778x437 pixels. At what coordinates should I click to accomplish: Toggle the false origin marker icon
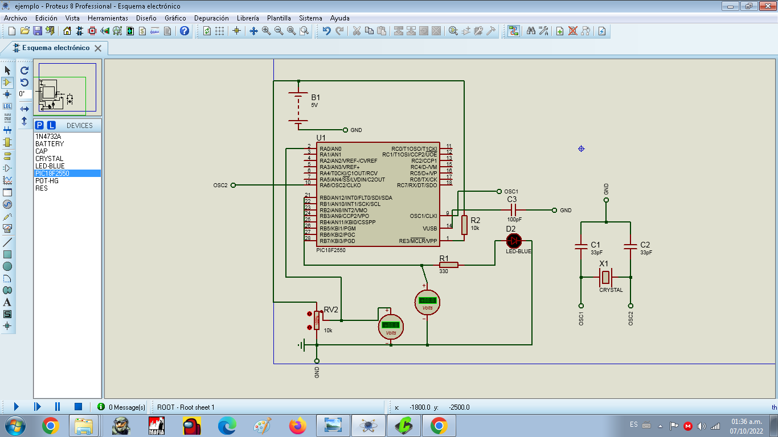coord(237,31)
